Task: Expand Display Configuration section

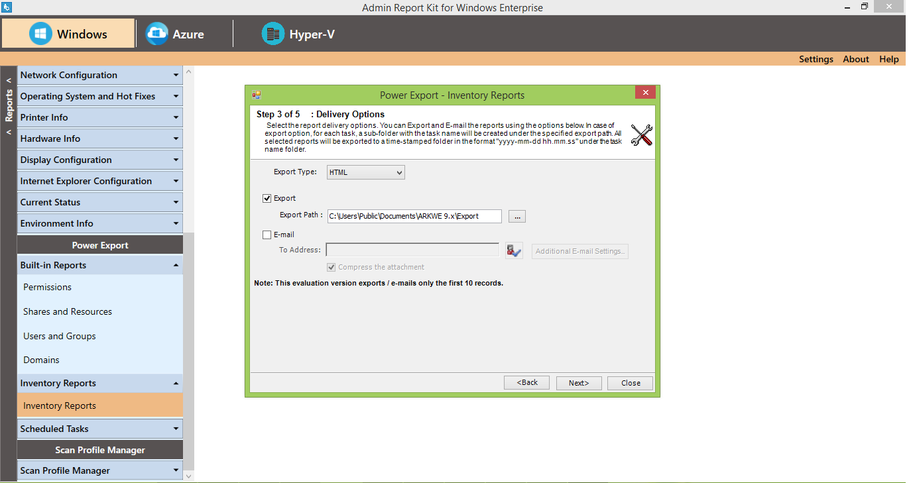Action: tap(99, 160)
